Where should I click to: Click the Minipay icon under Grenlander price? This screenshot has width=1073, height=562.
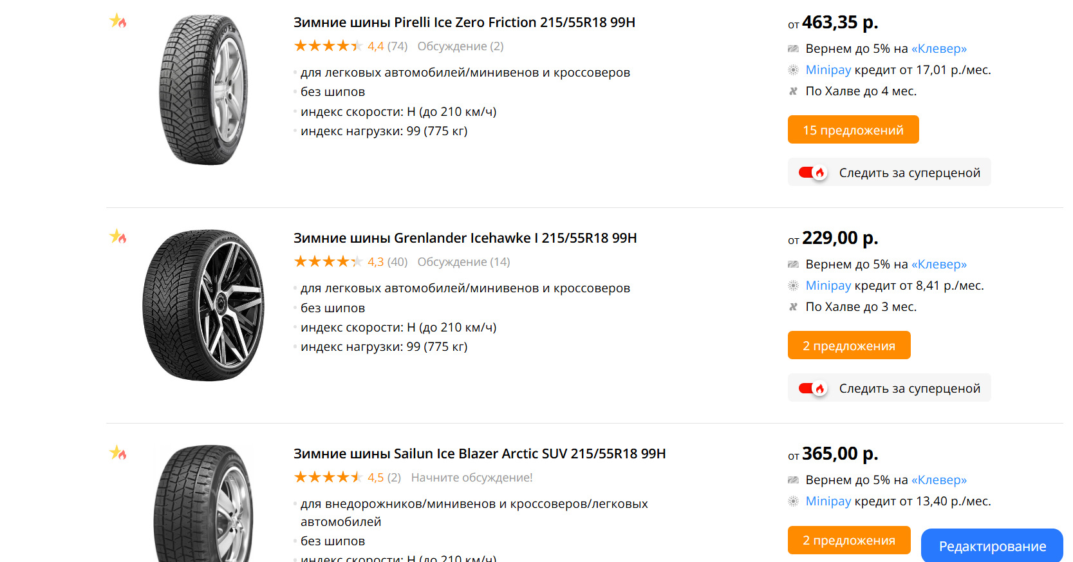pyautogui.click(x=793, y=286)
